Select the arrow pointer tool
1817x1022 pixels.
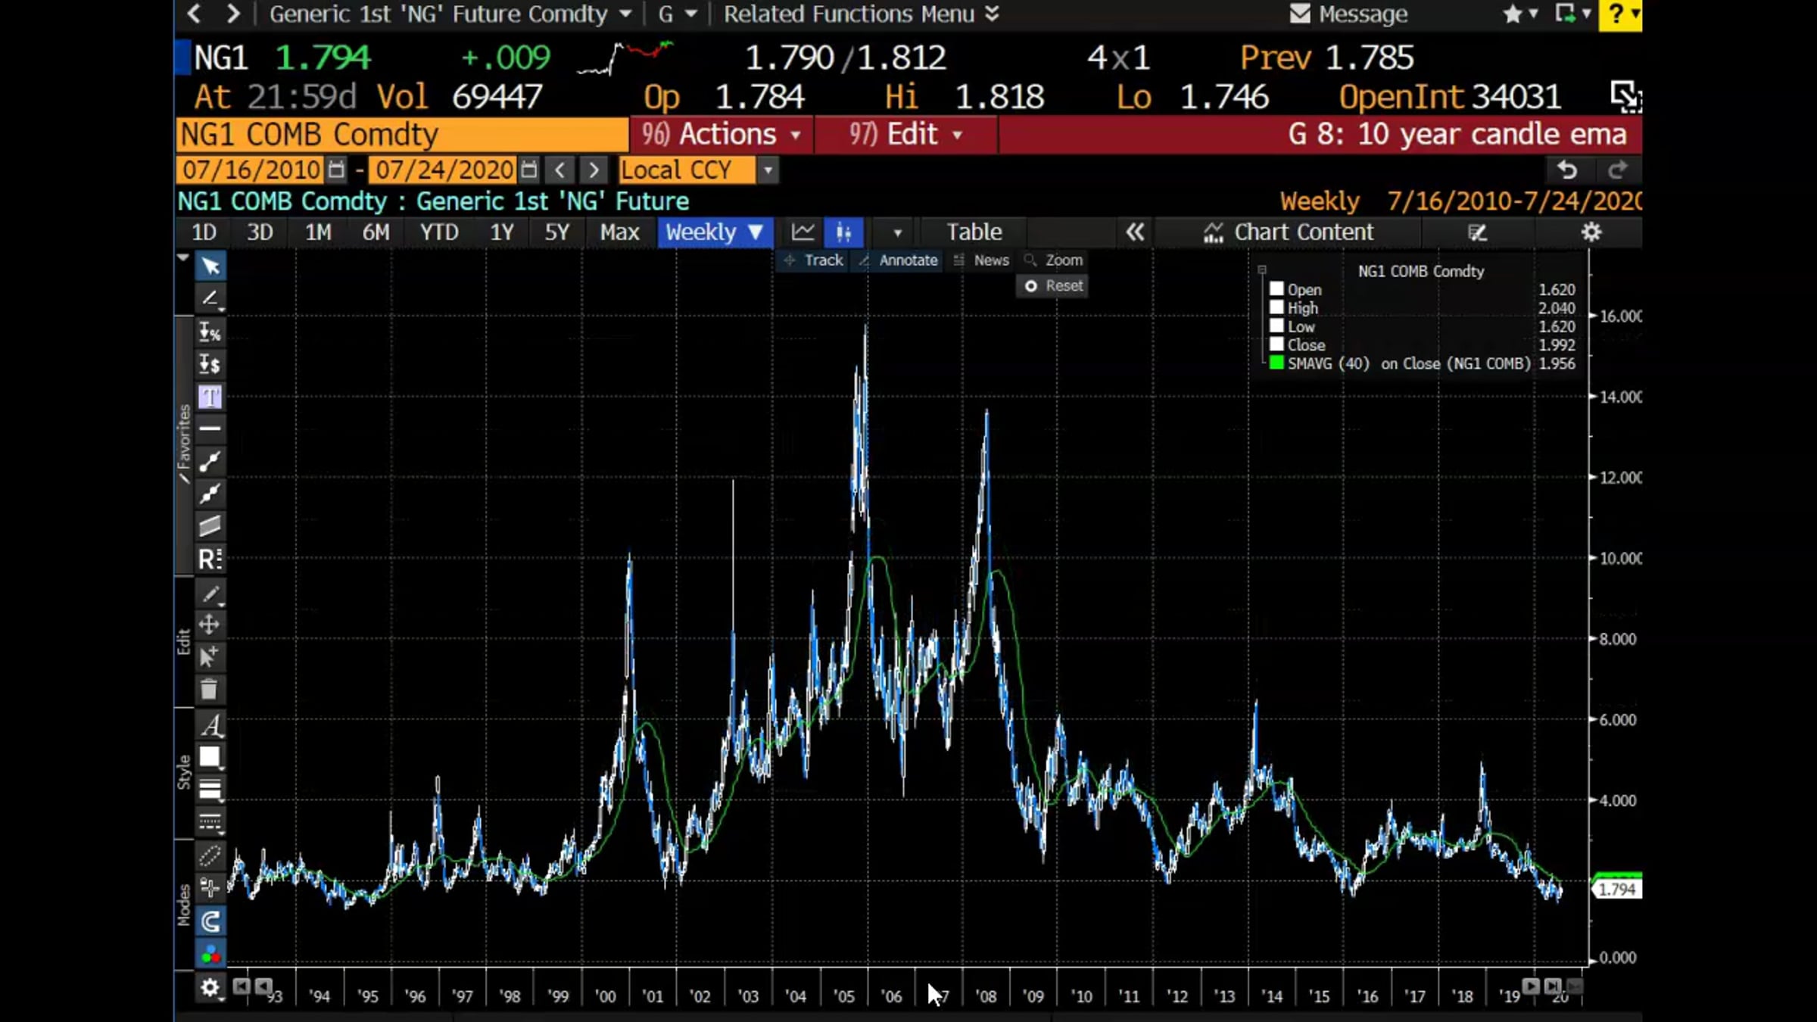point(210,266)
